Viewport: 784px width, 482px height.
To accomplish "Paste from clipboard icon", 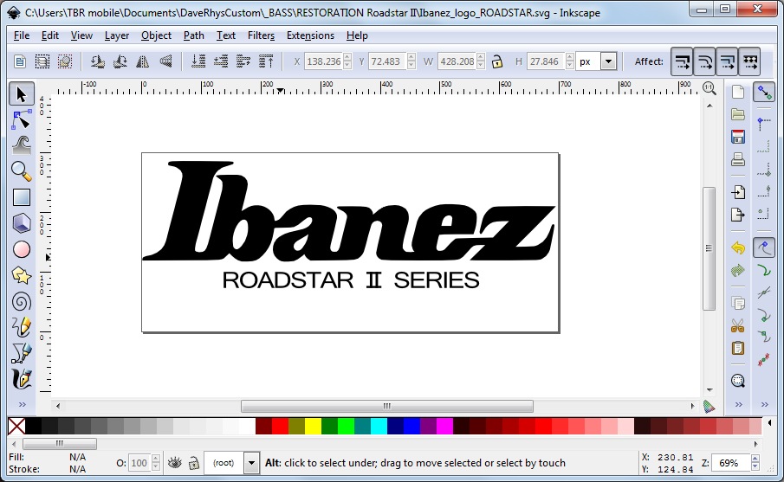I will [738, 348].
